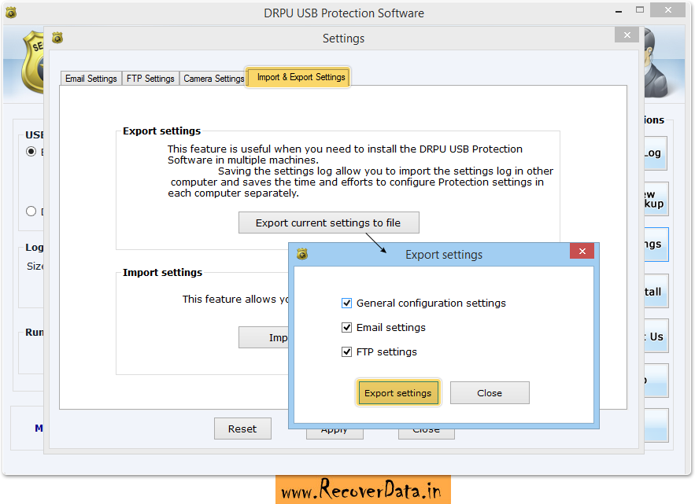Click Export current settings to file button
The width and height of the screenshot is (695, 504).
pyautogui.click(x=328, y=223)
